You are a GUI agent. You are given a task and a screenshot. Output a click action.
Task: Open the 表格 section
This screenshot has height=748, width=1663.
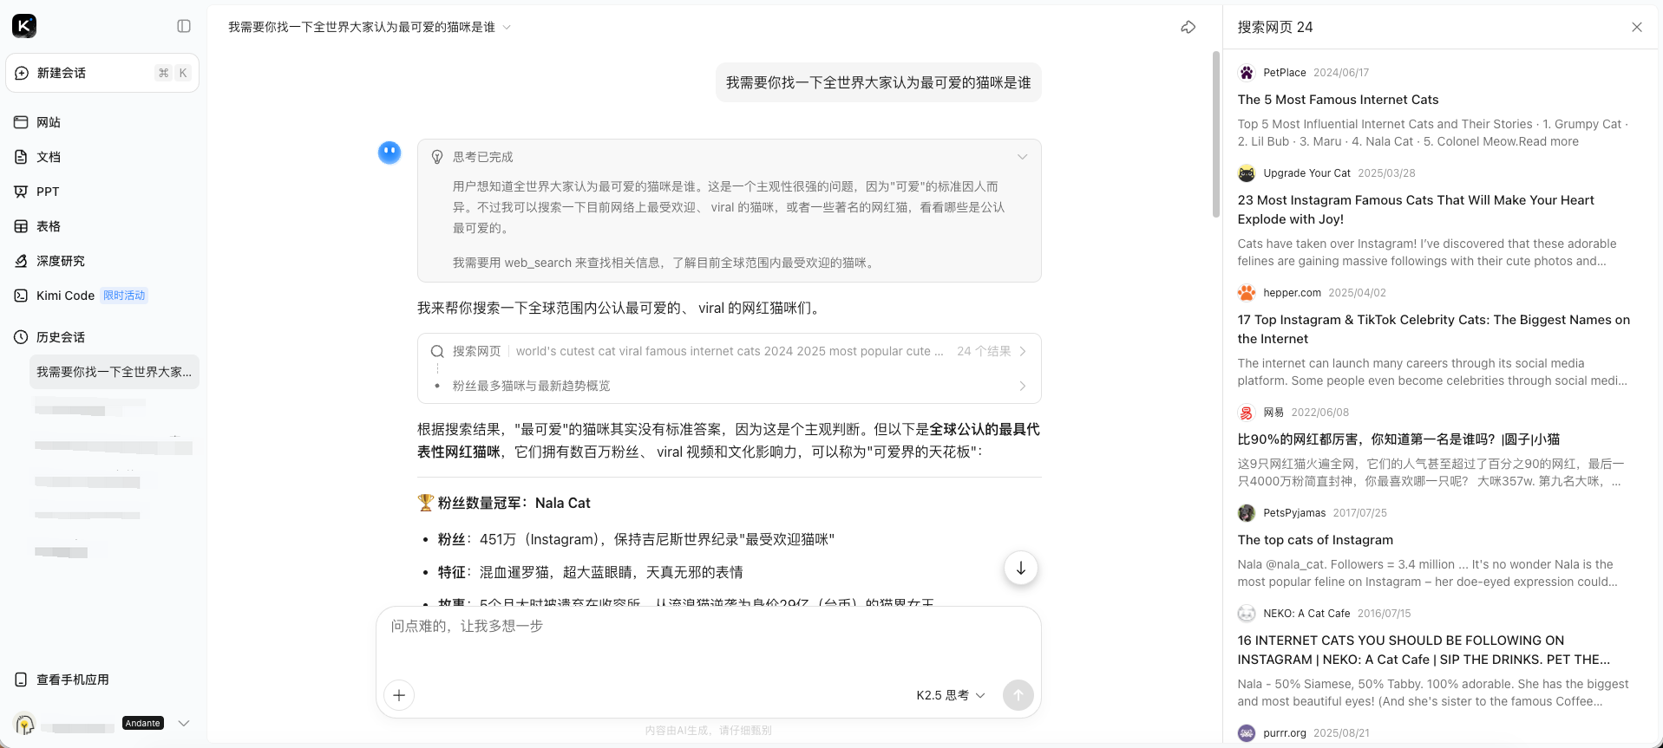[102, 226]
